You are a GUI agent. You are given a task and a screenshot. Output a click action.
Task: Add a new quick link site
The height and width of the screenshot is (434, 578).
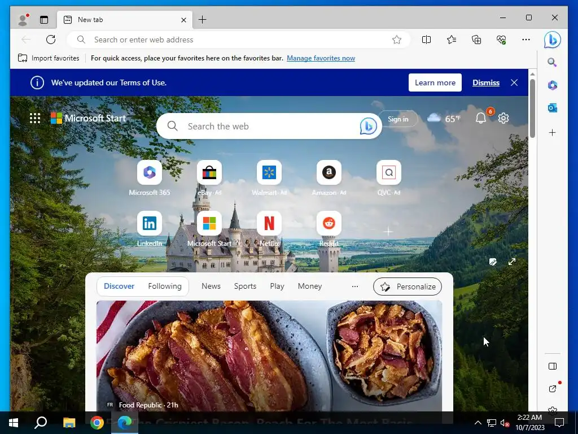pyautogui.click(x=388, y=231)
